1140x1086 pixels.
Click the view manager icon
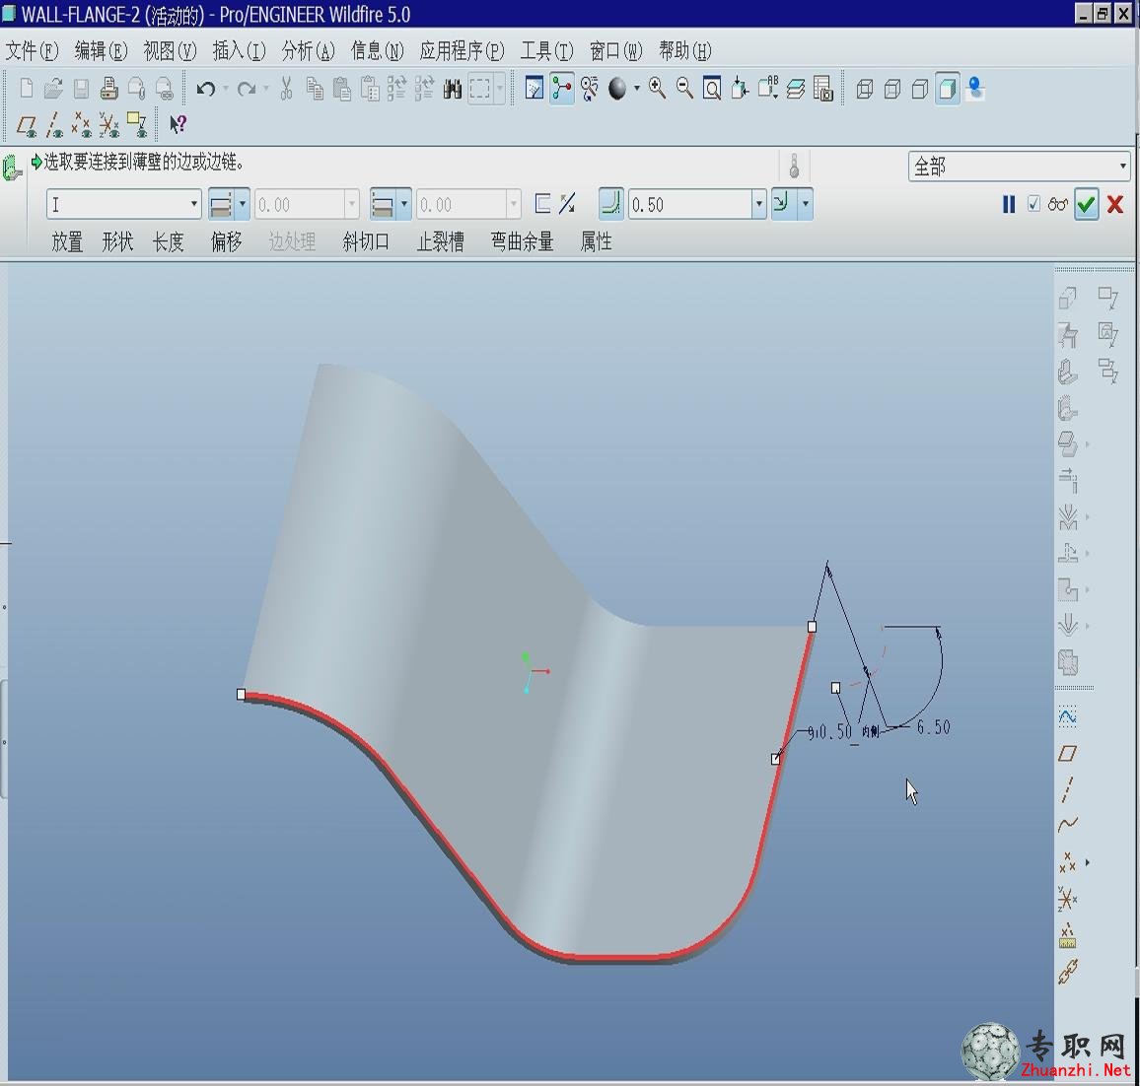[x=823, y=89]
